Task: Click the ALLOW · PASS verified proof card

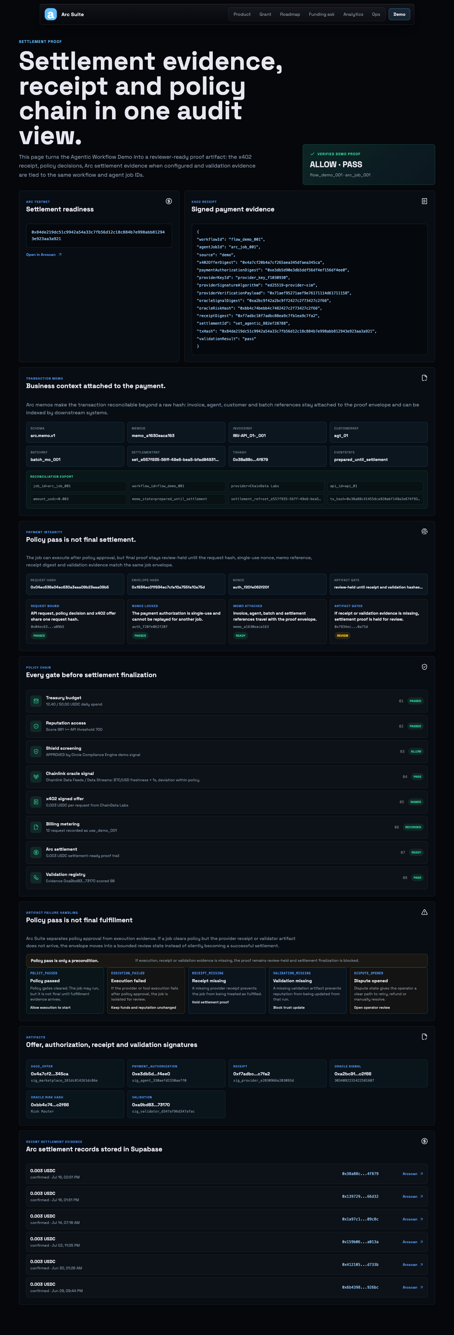Action: coord(369,164)
